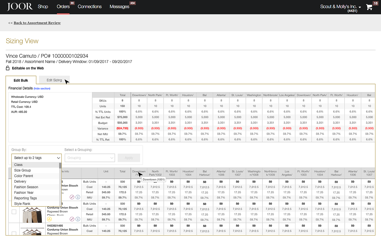381x245 pixels.
Task: Open the Grouping select box
Action: 90,158
